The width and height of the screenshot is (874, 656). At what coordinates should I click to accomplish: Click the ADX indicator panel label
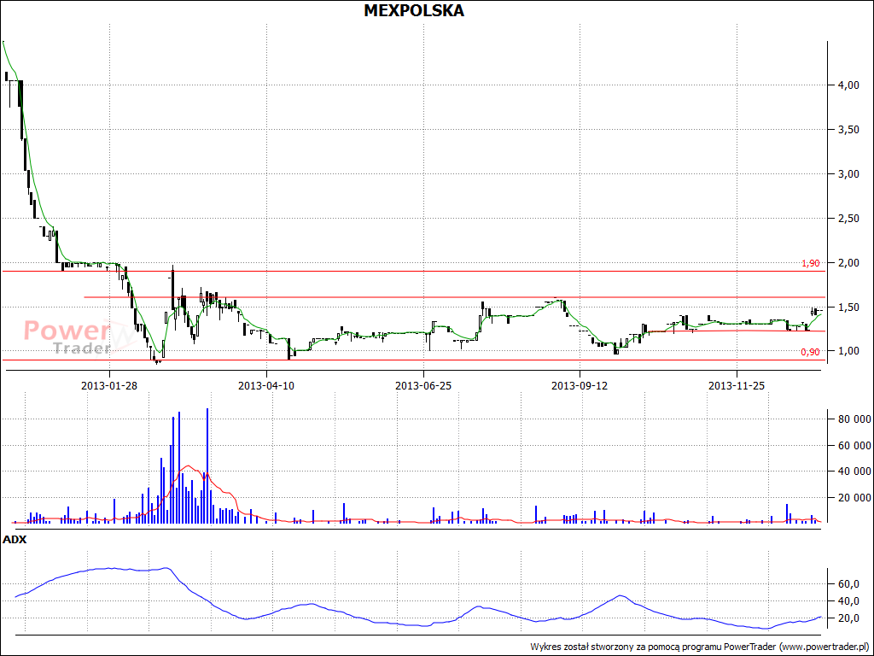15,540
